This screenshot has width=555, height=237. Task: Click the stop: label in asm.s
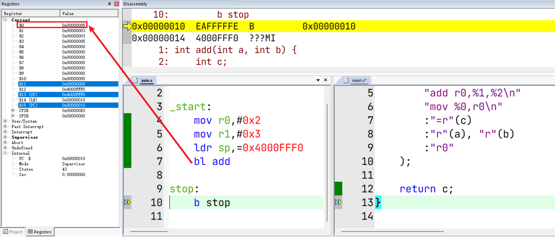(x=184, y=189)
